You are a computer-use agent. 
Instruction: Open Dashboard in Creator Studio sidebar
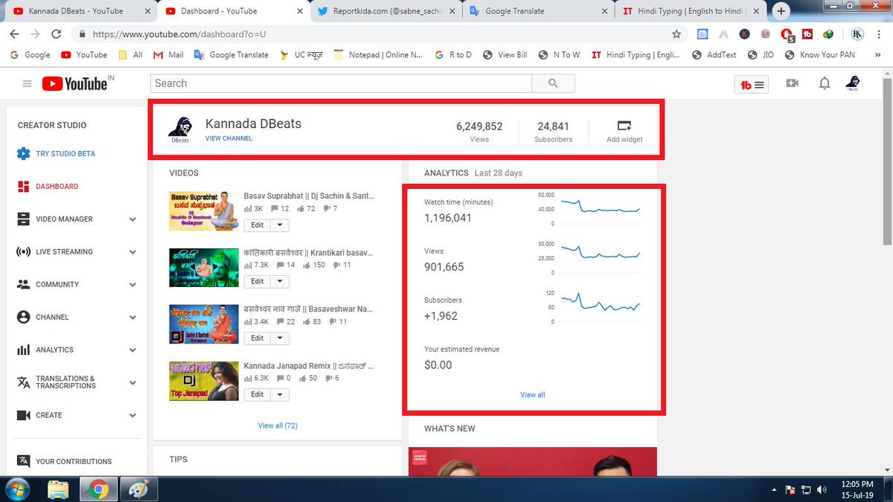pyautogui.click(x=57, y=187)
